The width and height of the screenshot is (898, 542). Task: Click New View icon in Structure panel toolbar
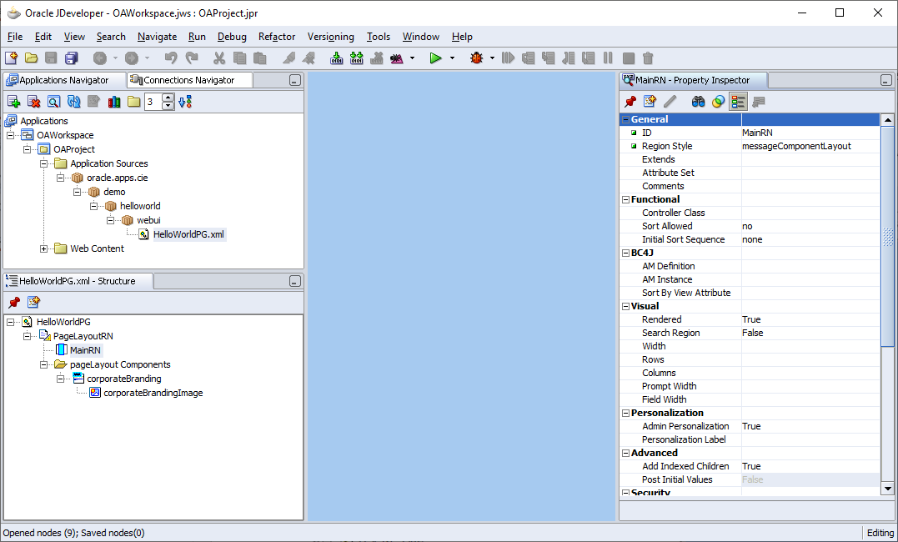point(34,302)
